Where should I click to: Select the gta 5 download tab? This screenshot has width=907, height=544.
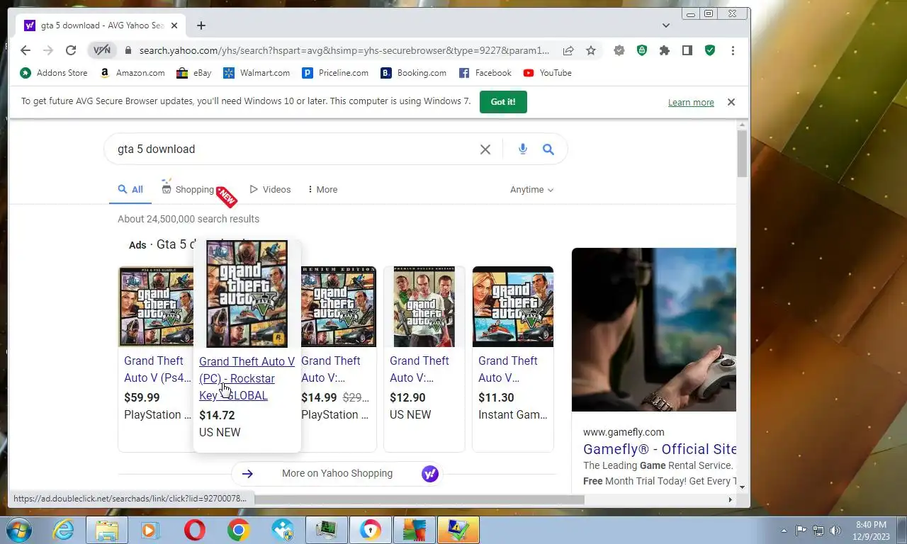tap(101, 25)
